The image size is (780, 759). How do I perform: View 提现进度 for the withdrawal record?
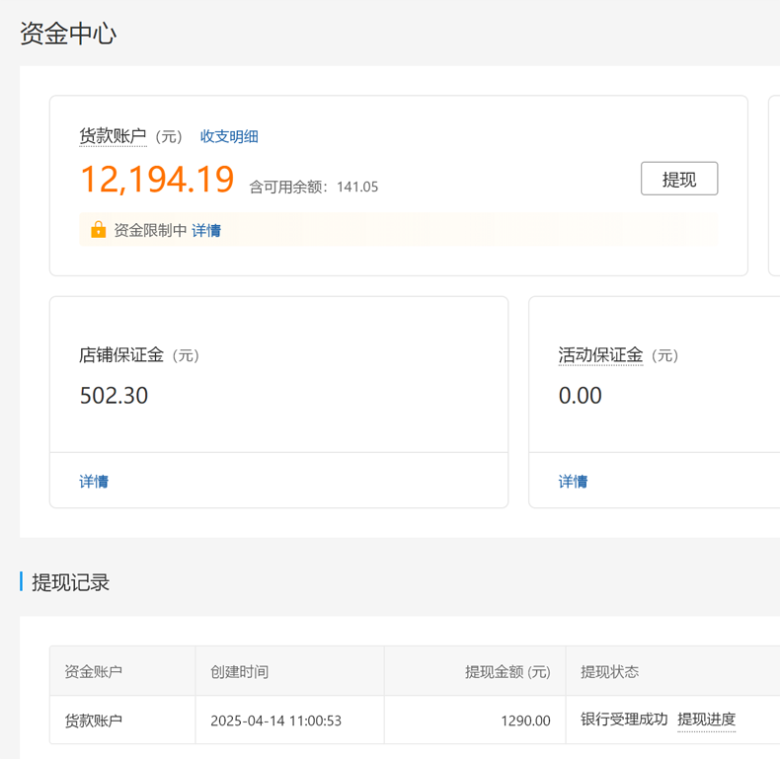point(706,720)
